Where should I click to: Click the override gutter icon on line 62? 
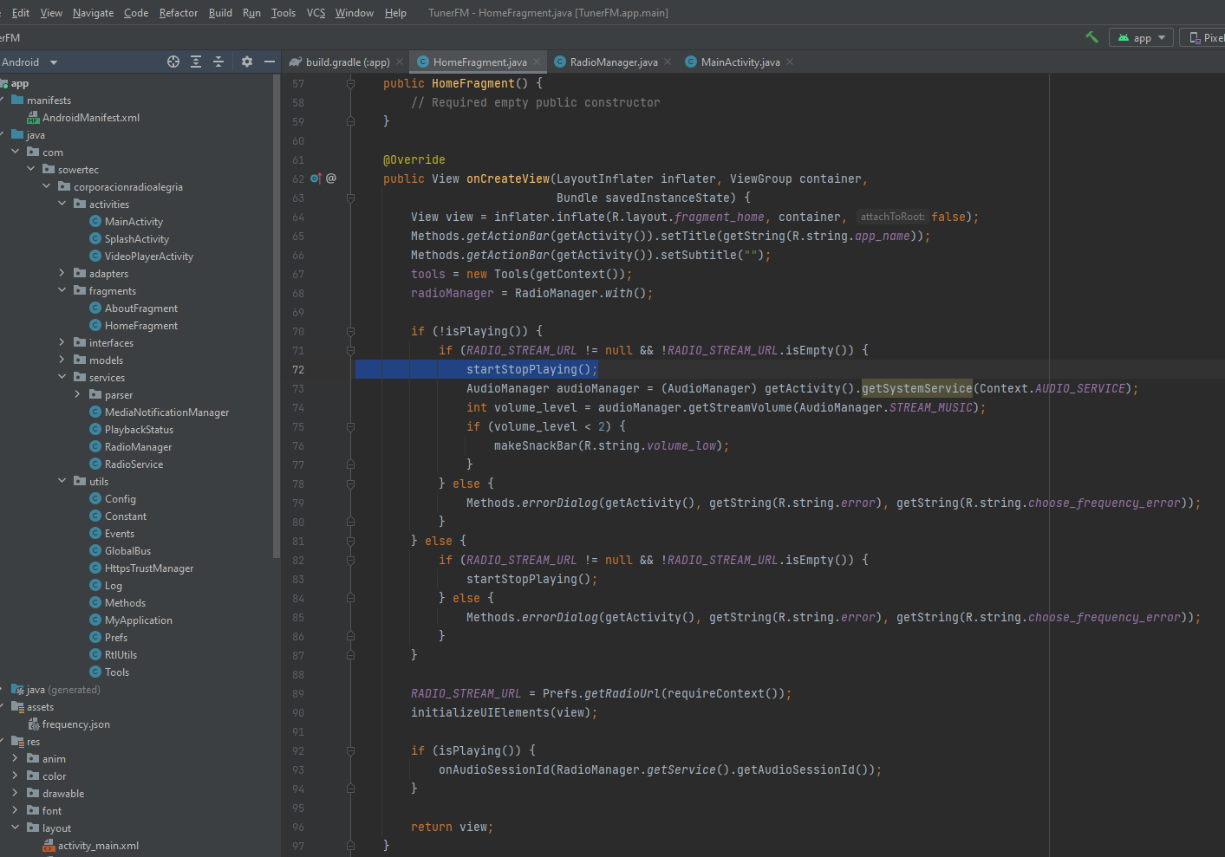(316, 179)
